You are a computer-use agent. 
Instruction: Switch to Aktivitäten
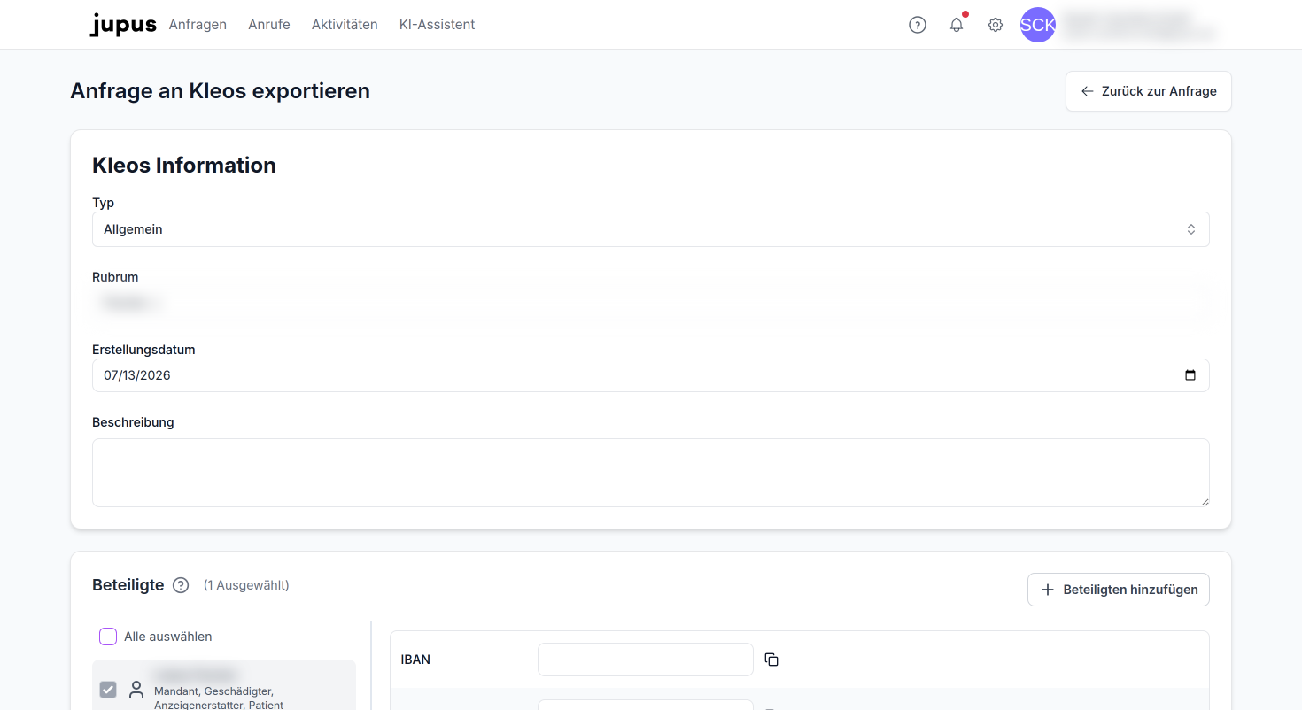(x=345, y=25)
